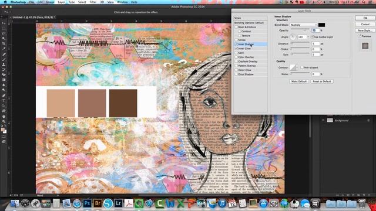Uncheck the Inner Shadow style
The width and height of the screenshot is (376, 211).
click(236, 45)
